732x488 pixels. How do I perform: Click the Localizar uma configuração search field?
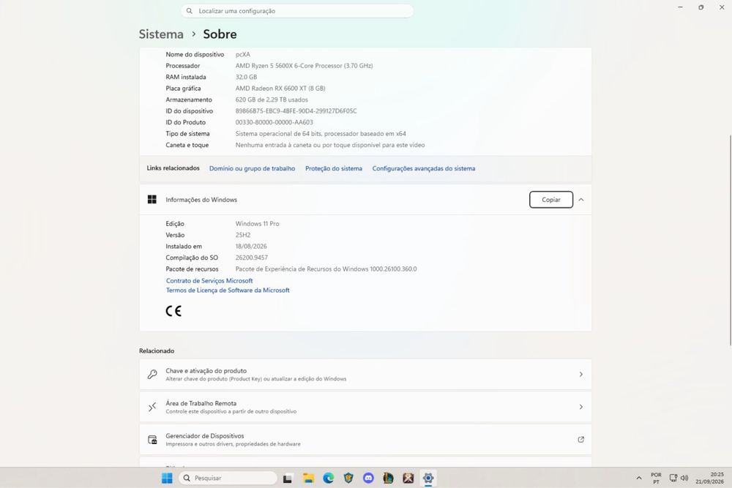(297, 11)
